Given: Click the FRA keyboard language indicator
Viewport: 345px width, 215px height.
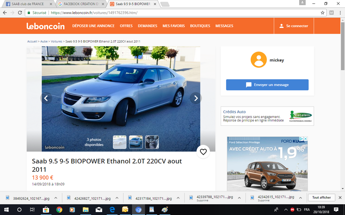Looking at the screenshot, I should point(307,210).
